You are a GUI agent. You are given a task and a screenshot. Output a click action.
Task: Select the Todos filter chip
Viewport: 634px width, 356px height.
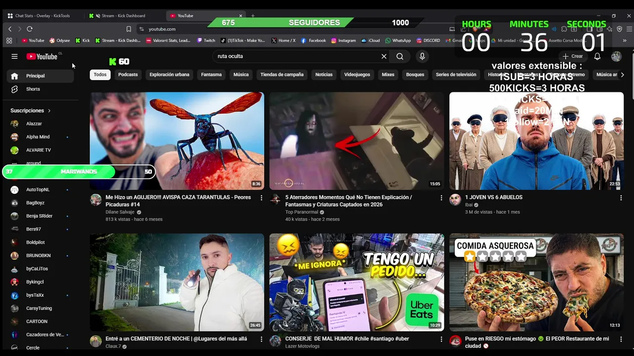pyautogui.click(x=100, y=75)
